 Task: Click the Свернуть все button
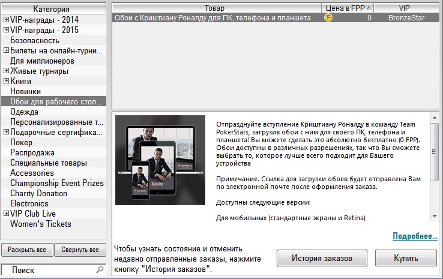click(80, 250)
